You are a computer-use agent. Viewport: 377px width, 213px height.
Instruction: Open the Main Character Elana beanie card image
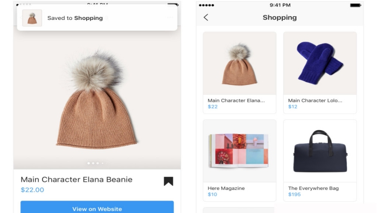240,63
